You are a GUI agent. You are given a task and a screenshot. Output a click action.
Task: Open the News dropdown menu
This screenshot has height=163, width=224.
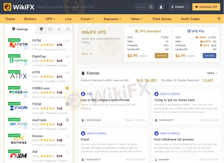137,19
